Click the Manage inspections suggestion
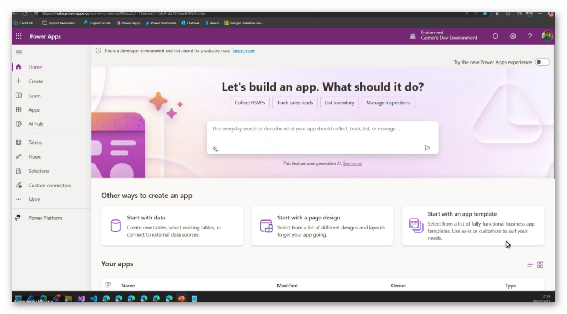This screenshot has width=567, height=314. [388, 102]
